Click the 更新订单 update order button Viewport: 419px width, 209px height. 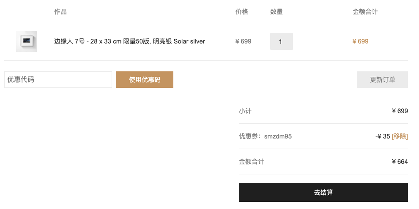tap(382, 79)
